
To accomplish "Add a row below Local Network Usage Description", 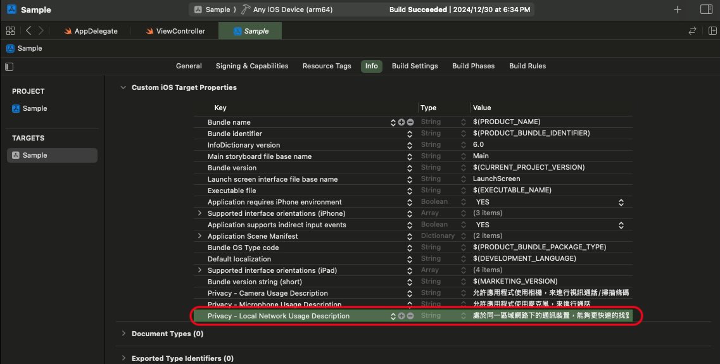I will [x=401, y=316].
